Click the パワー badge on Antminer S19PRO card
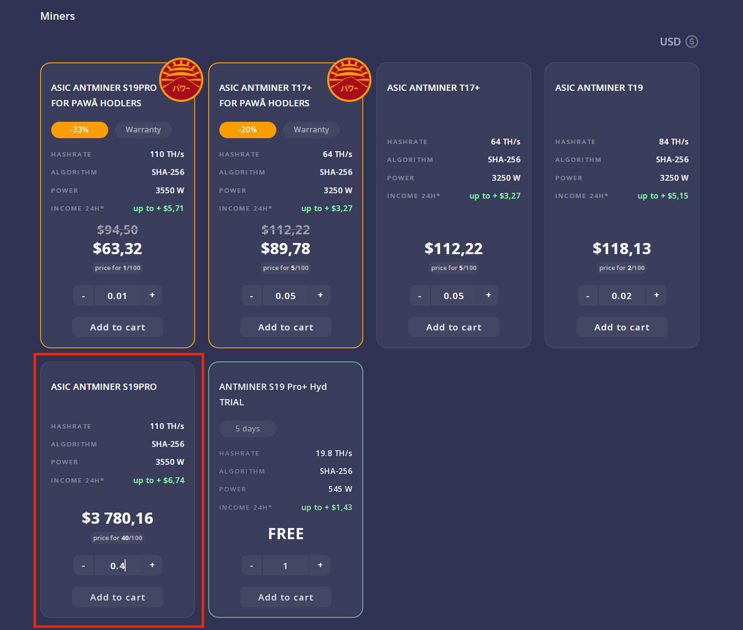Screen dimensions: 743x630 tap(181, 80)
